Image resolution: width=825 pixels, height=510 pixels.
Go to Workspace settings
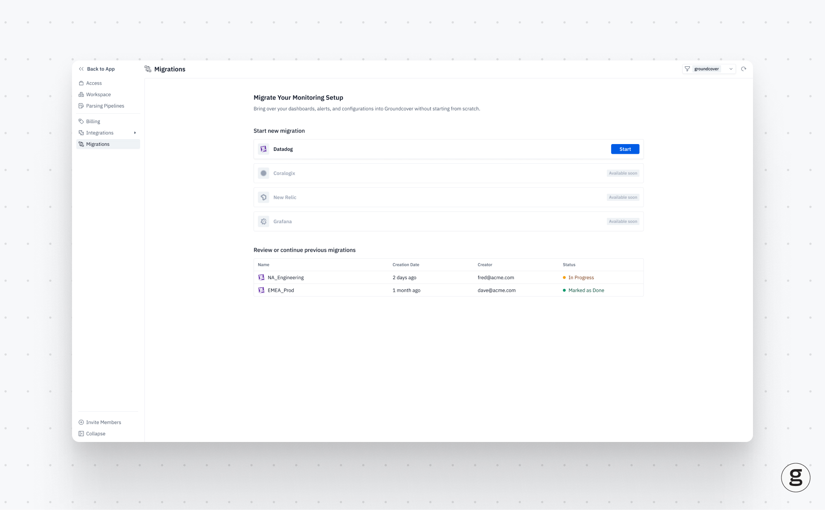[x=108, y=95]
